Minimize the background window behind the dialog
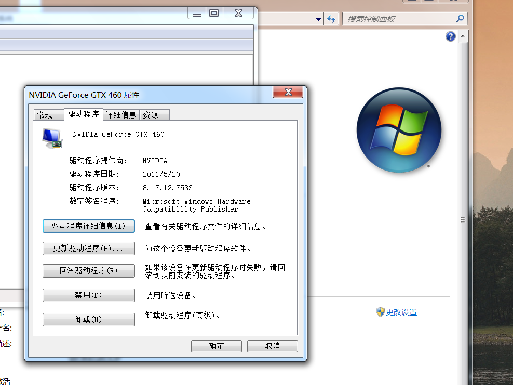 pos(197,14)
